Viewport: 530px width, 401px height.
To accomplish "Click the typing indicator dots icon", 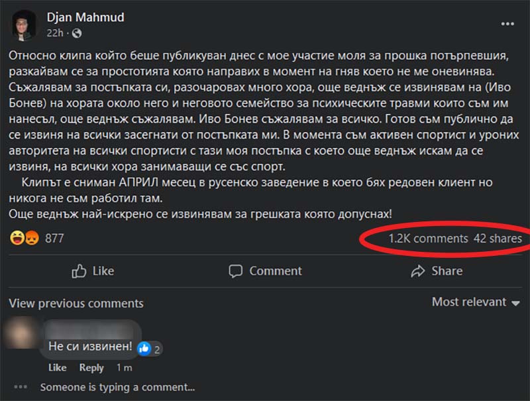I will point(21,387).
